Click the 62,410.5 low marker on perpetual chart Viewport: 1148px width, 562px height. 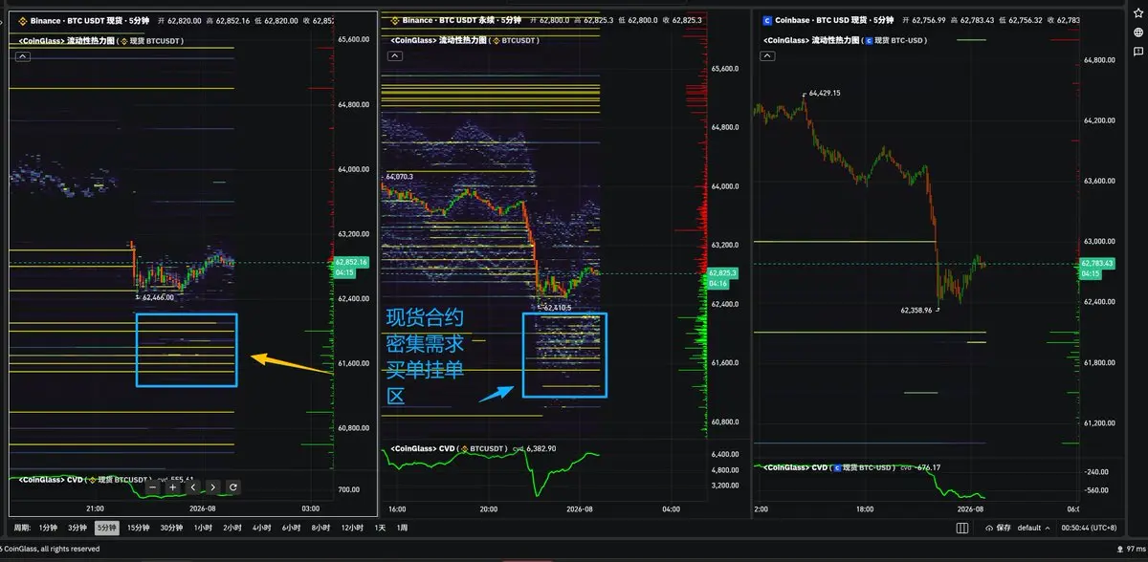556,308
